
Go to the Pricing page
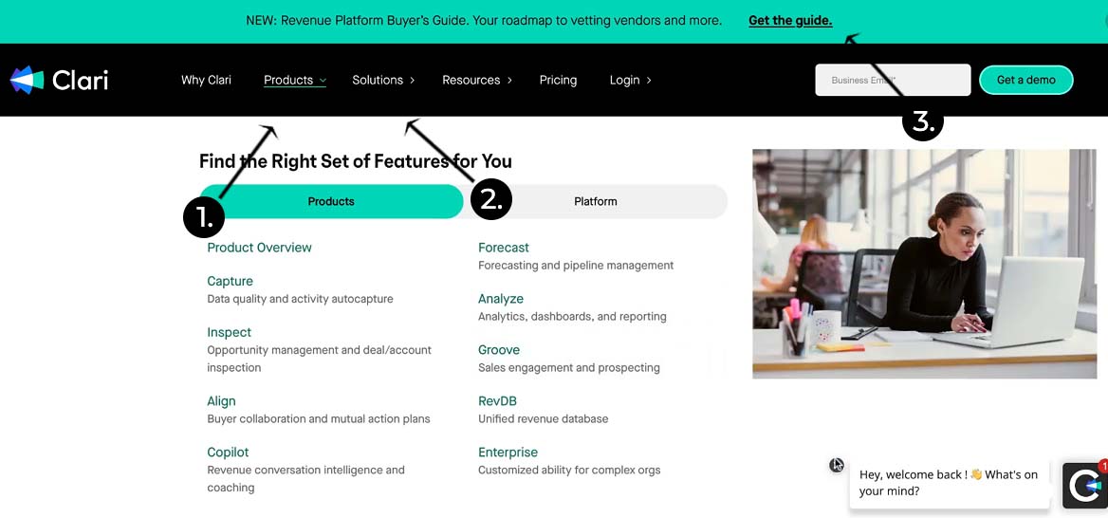558,80
